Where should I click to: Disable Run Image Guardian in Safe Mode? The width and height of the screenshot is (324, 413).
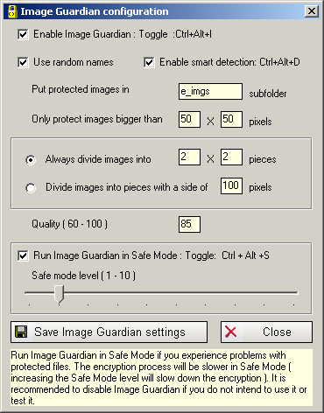[23, 255]
